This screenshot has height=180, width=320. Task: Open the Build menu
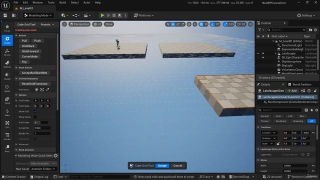coord(62,2)
